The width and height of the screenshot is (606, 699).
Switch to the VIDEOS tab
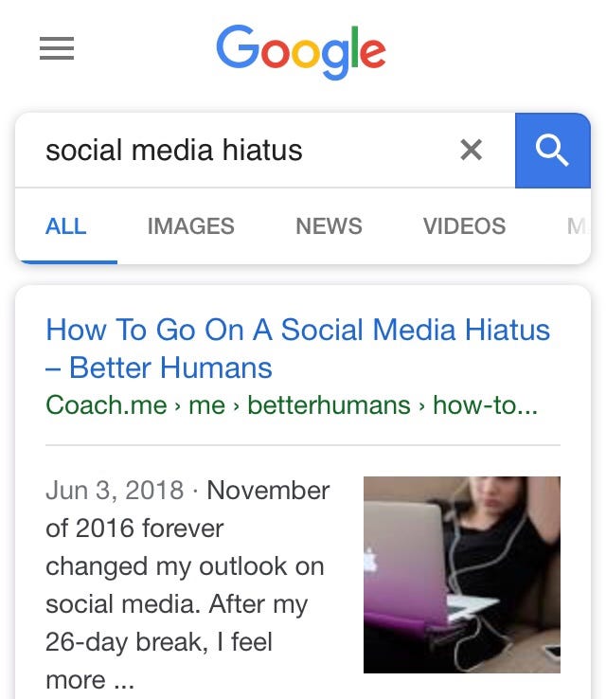pos(464,226)
